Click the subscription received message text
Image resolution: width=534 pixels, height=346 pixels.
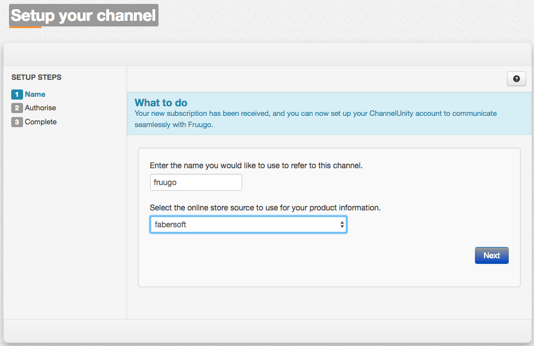click(x=315, y=119)
